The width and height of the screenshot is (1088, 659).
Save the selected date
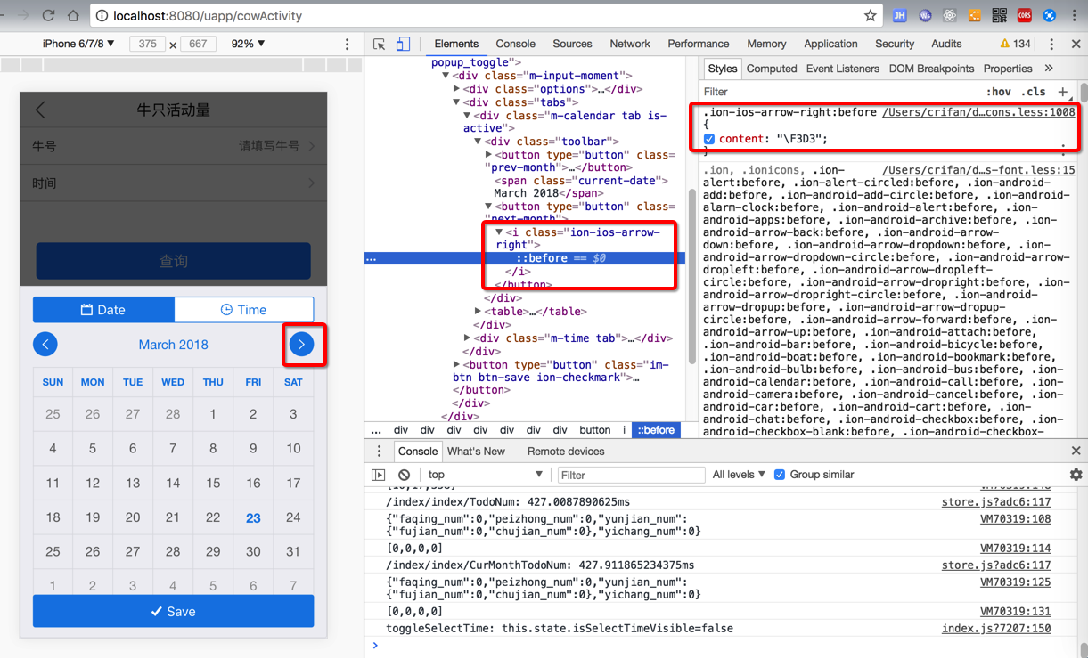(173, 612)
